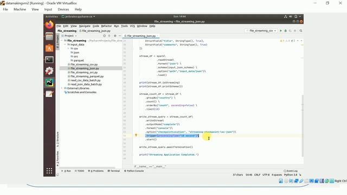The image size is (347, 195).
Task: Select read_json_data_batch.py in project tree
Action: point(86,84)
